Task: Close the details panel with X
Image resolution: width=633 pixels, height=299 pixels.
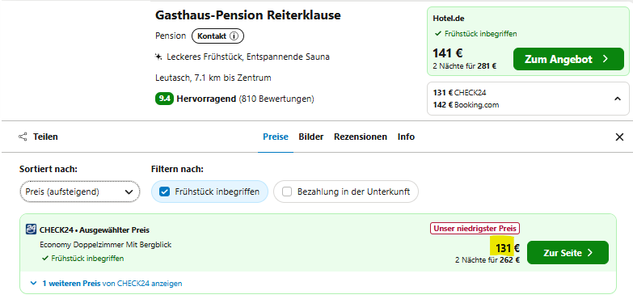Action: tap(619, 137)
